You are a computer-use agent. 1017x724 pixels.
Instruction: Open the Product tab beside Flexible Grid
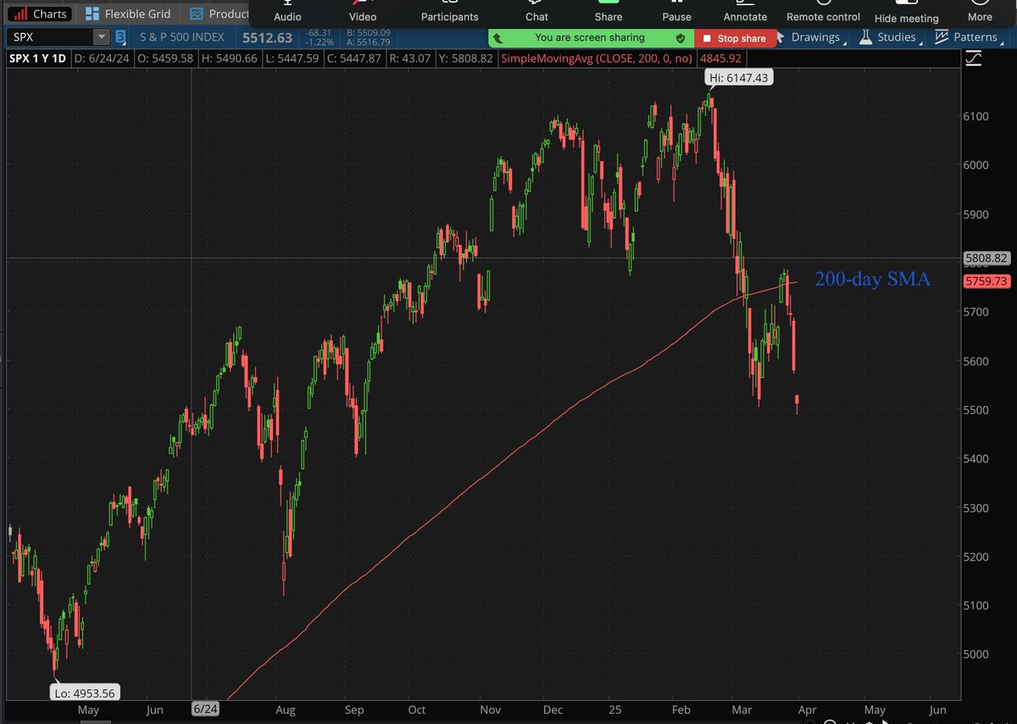coord(219,14)
